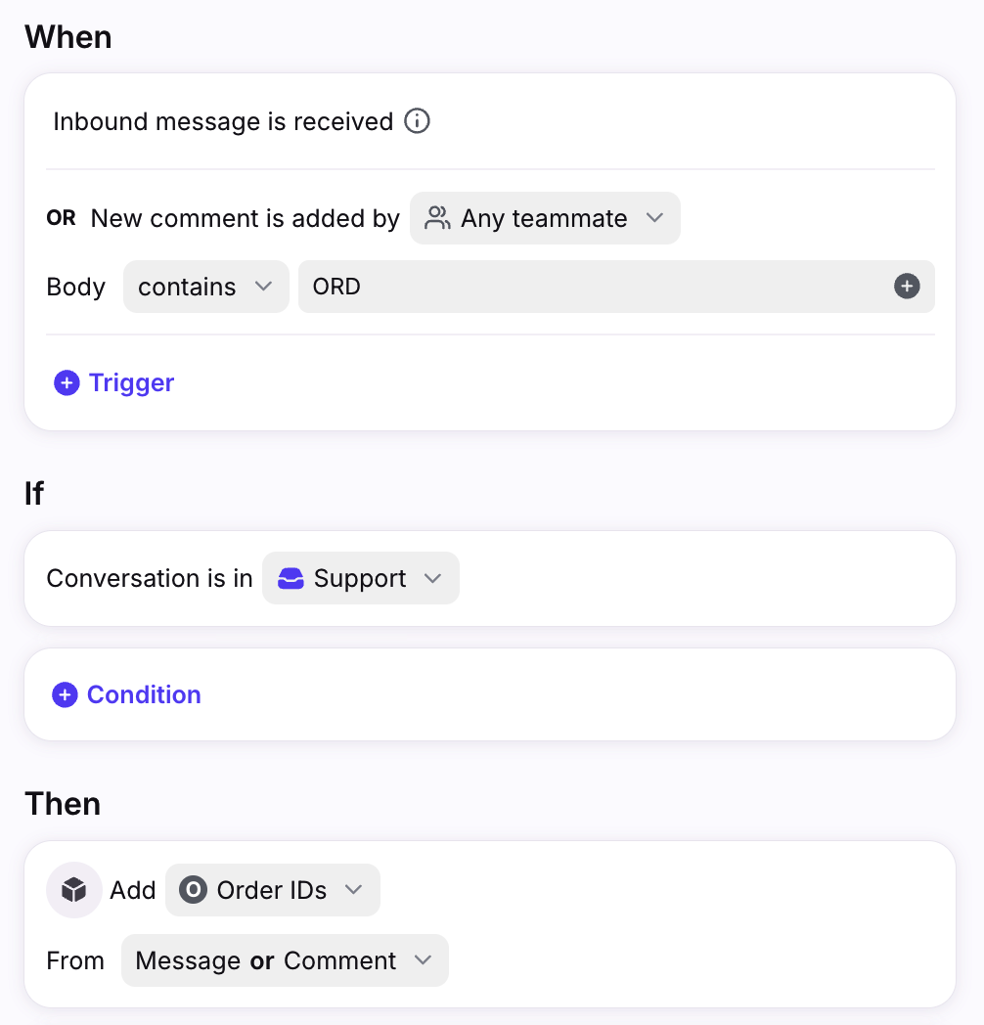The image size is (984, 1025).
Task: Click the chevron arrow on Any teammate
Action: 654,218
